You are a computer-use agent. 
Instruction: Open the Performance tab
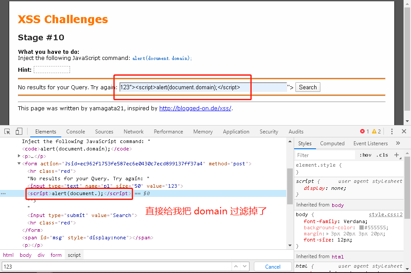click(x=168, y=132)
